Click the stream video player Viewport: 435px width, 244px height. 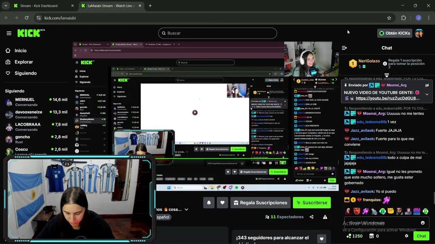206,116
